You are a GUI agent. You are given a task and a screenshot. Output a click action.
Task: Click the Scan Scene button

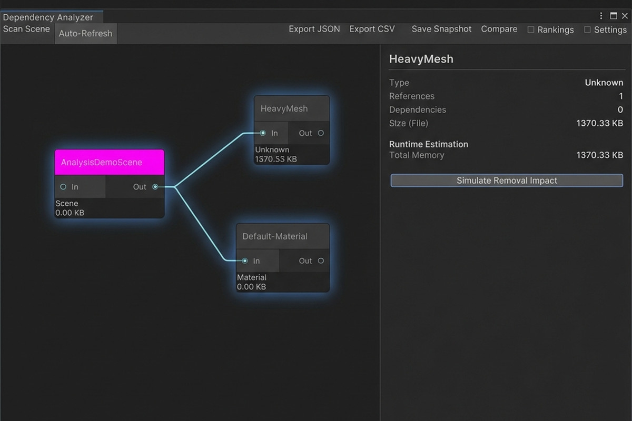point(26,29)
